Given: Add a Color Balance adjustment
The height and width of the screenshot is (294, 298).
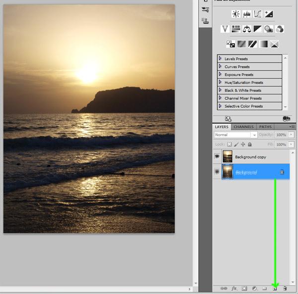Looking at the screenshot, I should 247,29.
